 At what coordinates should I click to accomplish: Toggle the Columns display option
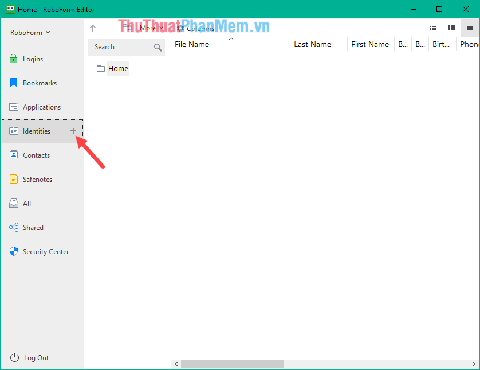tap(198, 28)
